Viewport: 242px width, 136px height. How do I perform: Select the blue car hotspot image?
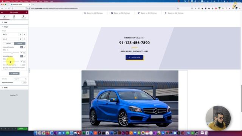coord(130,100)
